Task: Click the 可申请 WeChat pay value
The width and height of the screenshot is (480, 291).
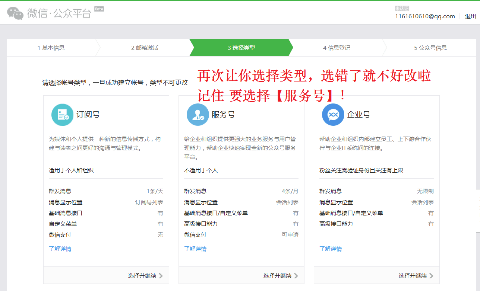Action: [290, 235]
